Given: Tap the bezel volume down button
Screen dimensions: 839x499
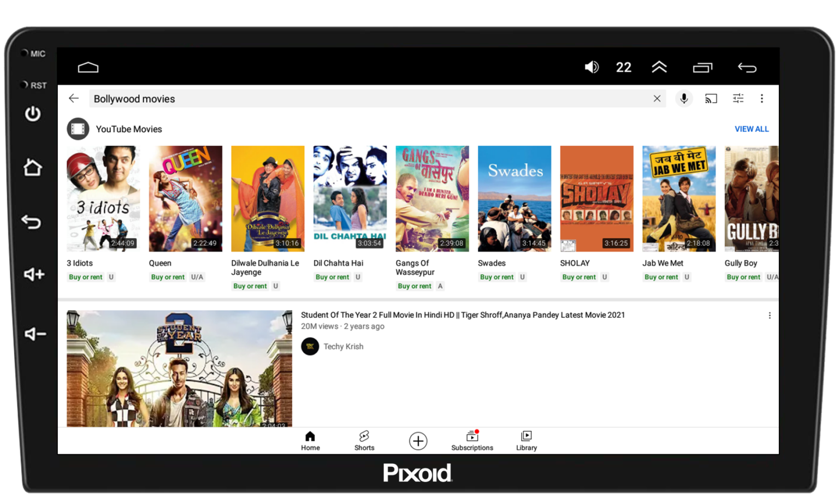Looking at the screenshot, I should 35,334.
